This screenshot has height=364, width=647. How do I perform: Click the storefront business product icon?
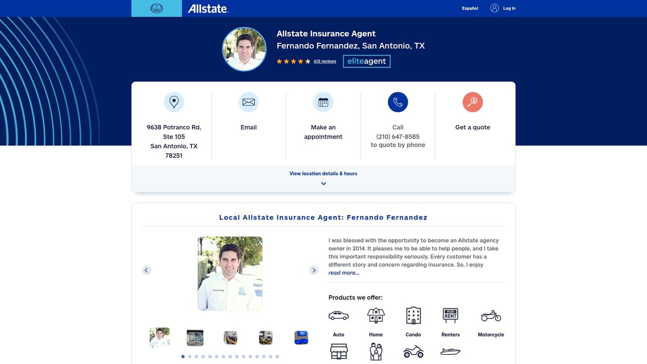(x=338, y=351)
